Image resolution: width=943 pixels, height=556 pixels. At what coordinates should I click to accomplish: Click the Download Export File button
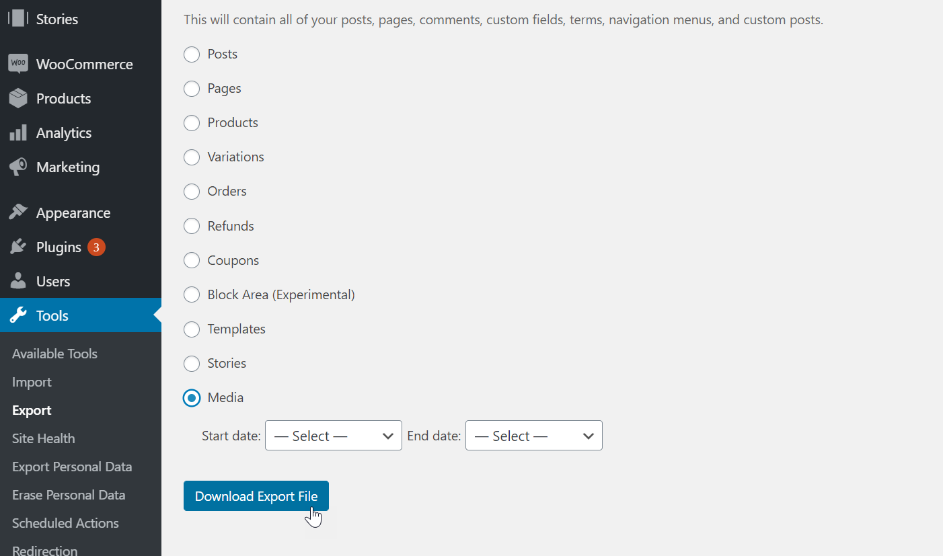(x=256, y=495)
